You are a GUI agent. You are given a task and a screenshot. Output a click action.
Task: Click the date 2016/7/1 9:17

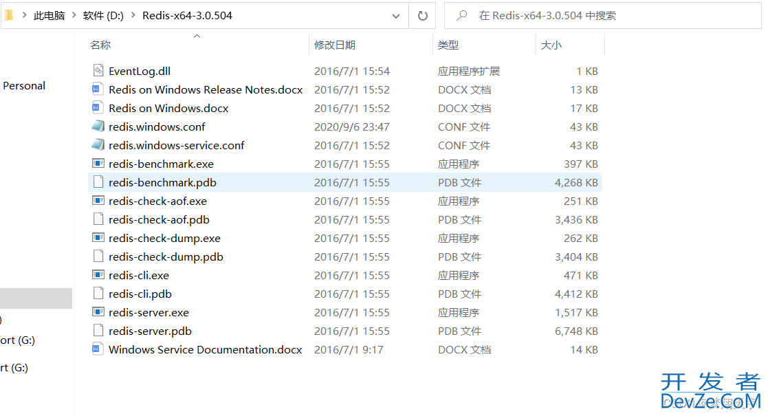349,349
